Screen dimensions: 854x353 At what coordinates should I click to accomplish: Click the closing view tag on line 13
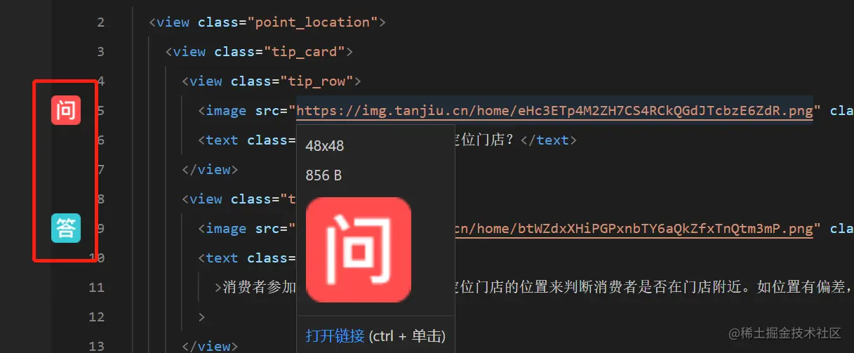[x=210, y=346]
